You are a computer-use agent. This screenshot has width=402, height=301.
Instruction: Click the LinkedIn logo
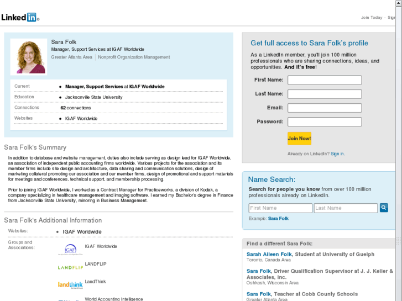click(x=20, y=17)
